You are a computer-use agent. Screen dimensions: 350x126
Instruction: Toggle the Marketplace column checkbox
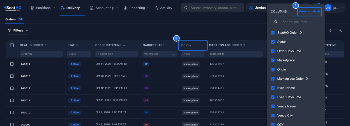(x=273, y=60)
